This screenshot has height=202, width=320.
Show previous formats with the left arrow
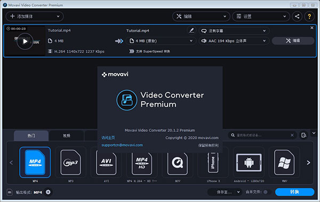click(11, 163)
